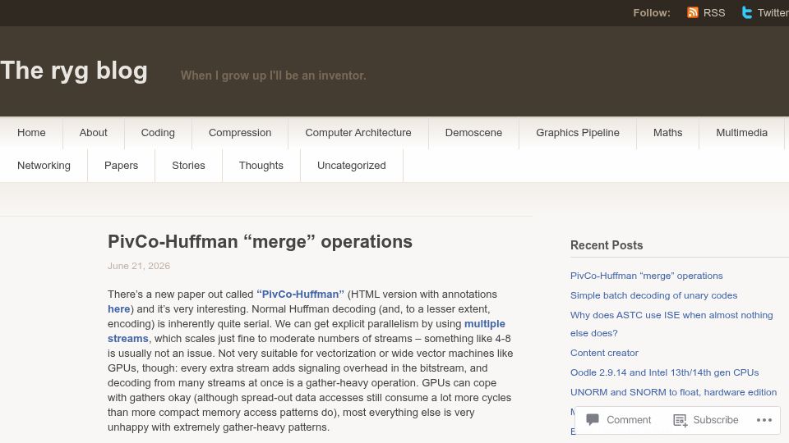Screen dimensions: 789x443
Task: Open the Demoscene category
Action: [473, 133]
